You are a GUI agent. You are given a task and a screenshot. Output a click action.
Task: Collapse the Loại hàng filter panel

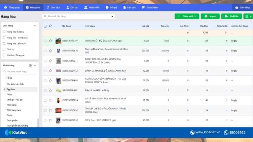35,25
